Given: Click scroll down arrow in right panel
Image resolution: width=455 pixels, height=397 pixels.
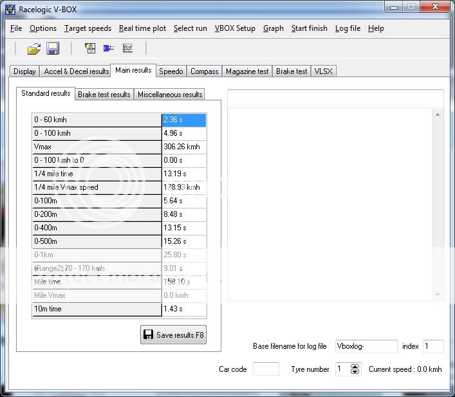Looking at the screenshot, I should [x=438, y=295].
